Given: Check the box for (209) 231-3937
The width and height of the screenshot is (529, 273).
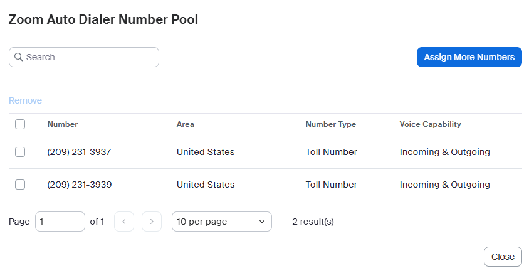Looking at the screenshot, I should point(20,152).
